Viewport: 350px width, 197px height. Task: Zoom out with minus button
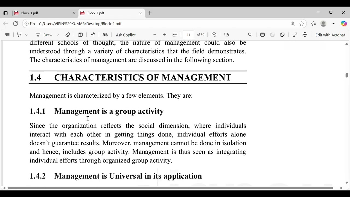pyautogui.click(x=155, y=35)
